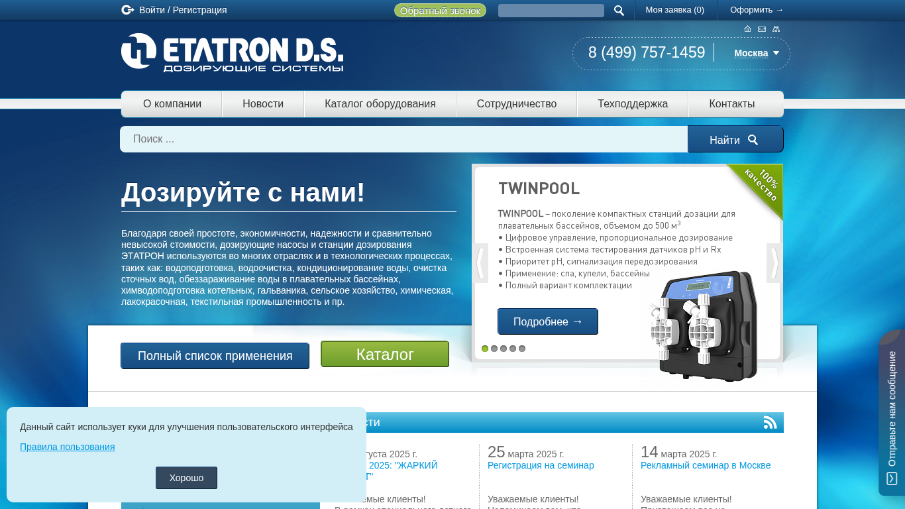Select the fifth slider dot
This screenshot has width=905, height=509.
[522, 349]
